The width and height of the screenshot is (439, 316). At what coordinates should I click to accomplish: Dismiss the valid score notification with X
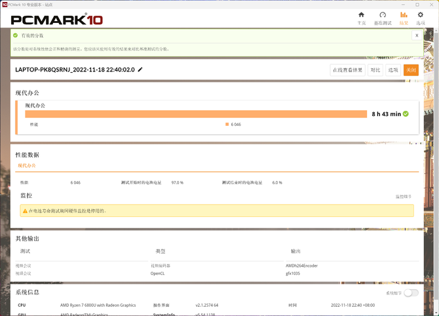[x=416, y=35]
